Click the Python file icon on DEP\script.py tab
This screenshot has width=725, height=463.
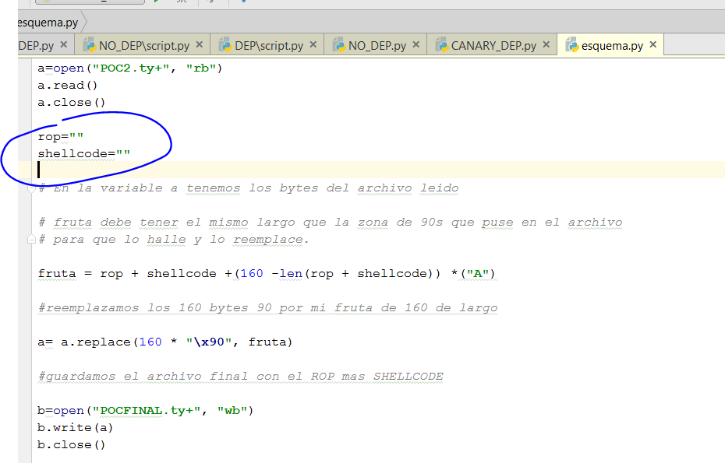coord(225,45)
